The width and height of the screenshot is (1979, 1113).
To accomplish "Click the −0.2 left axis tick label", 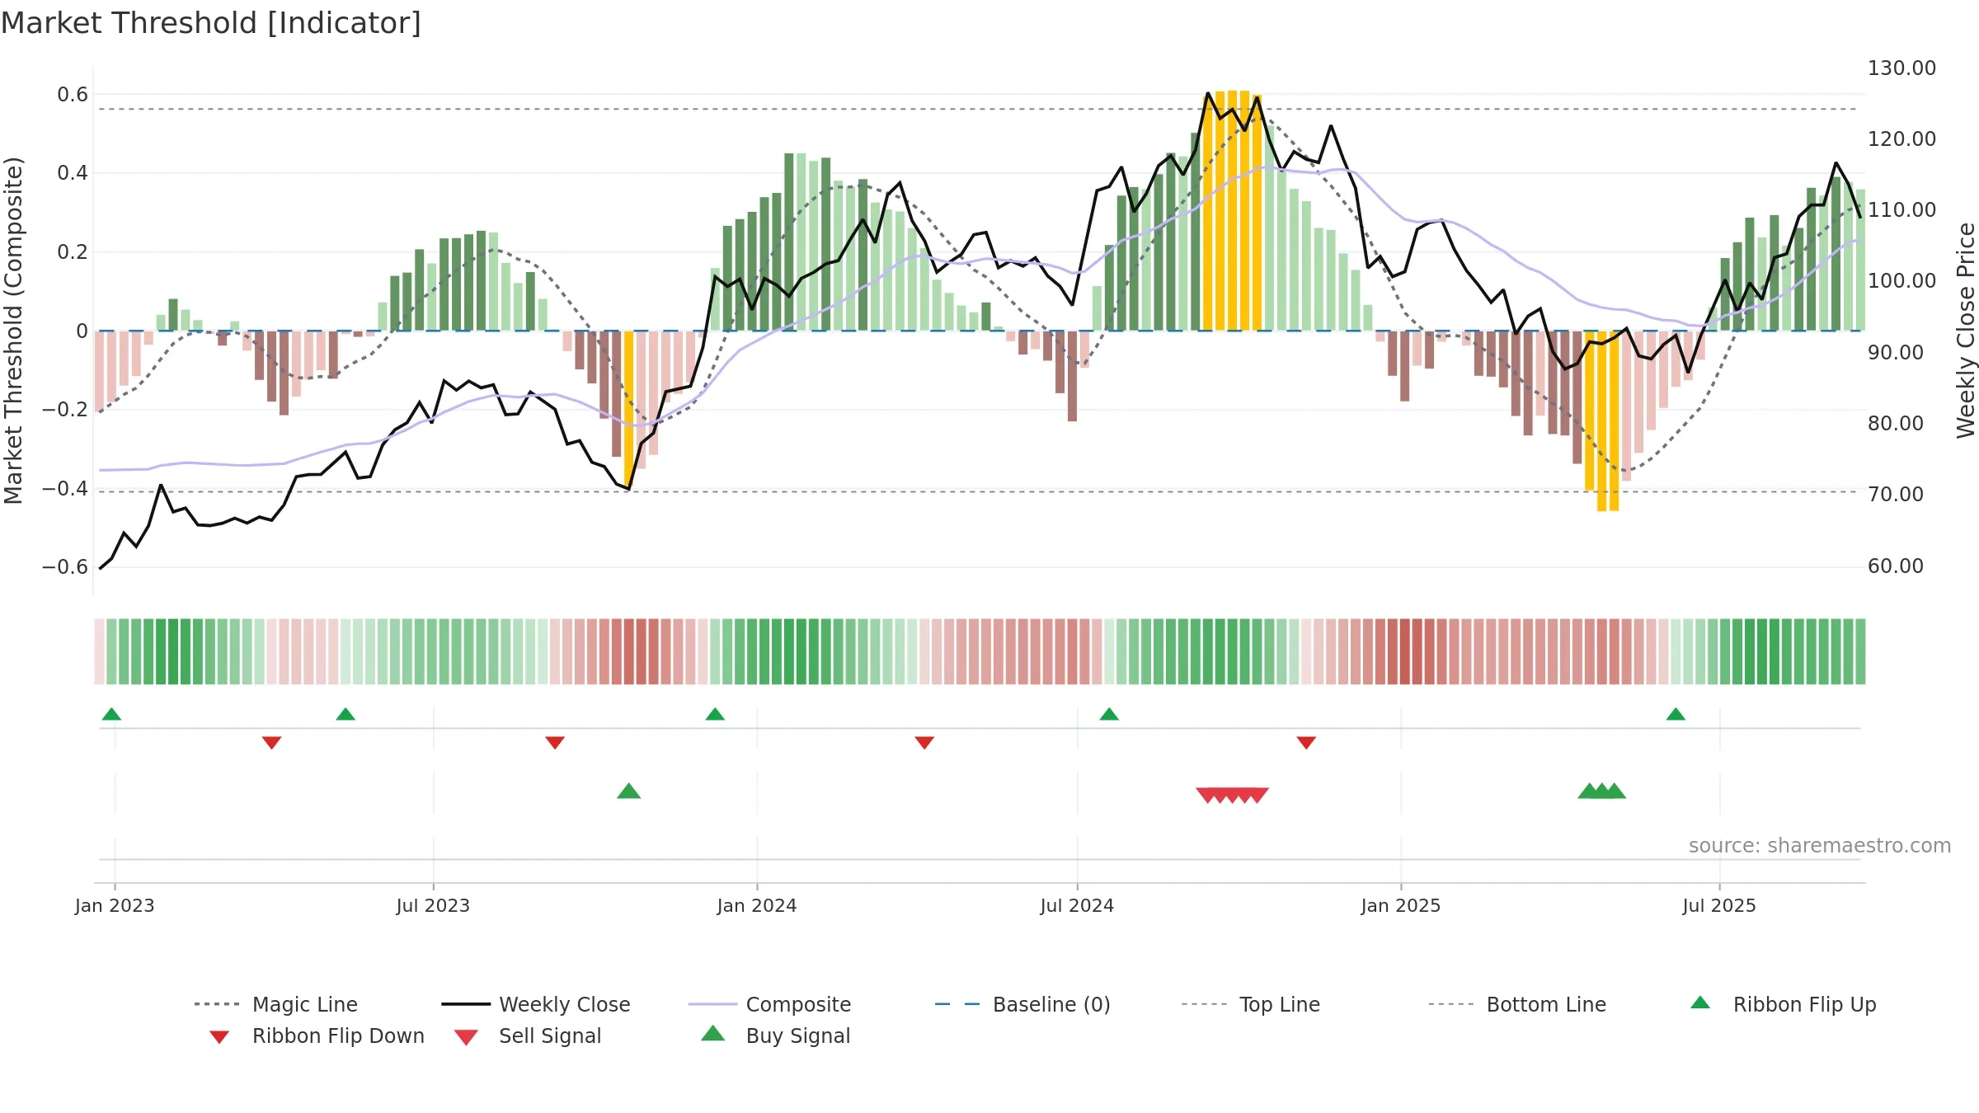I will tap(65, 410).
